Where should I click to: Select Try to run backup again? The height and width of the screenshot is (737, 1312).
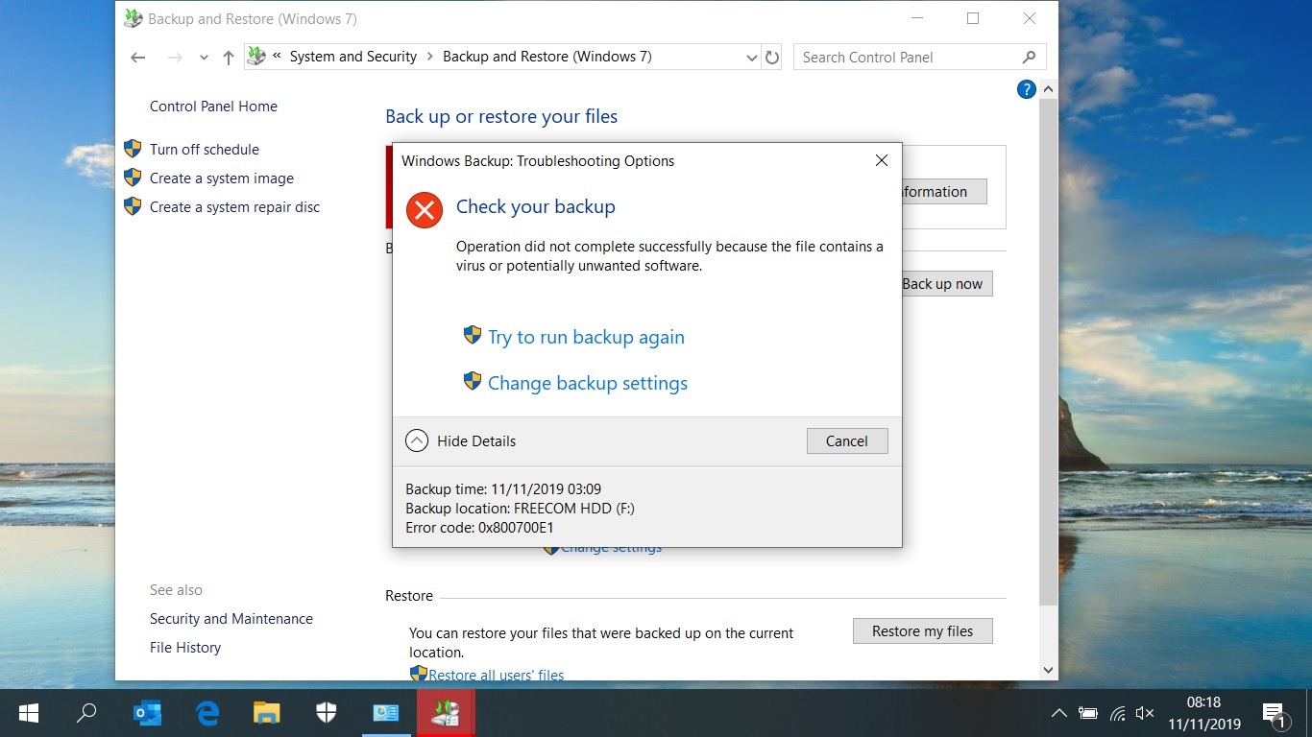(586, 338)
